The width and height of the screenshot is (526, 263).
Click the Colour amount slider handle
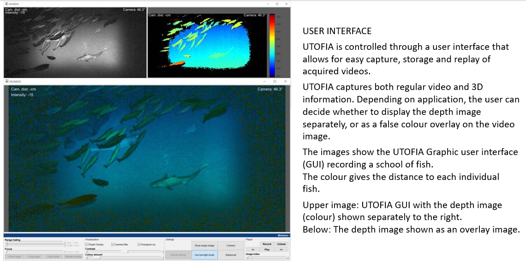[x=97, y=257]
